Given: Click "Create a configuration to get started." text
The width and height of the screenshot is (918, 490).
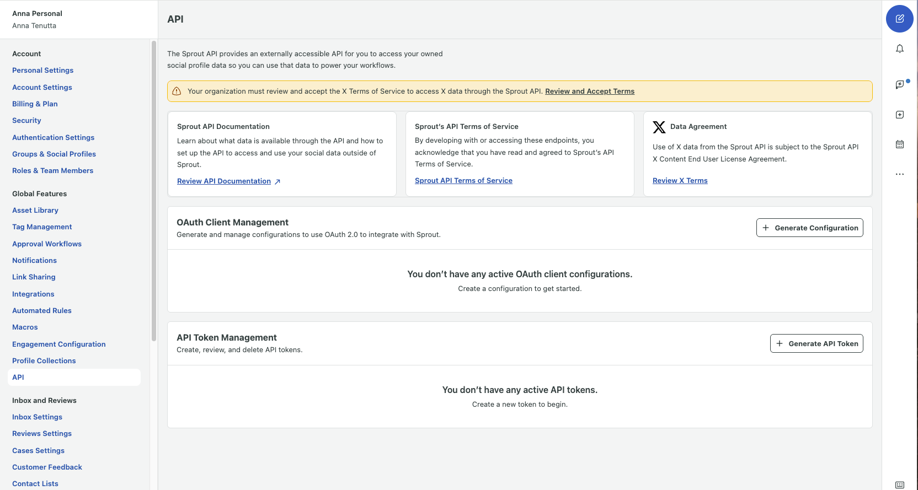Looking at the screenshot, I should 520,289.
